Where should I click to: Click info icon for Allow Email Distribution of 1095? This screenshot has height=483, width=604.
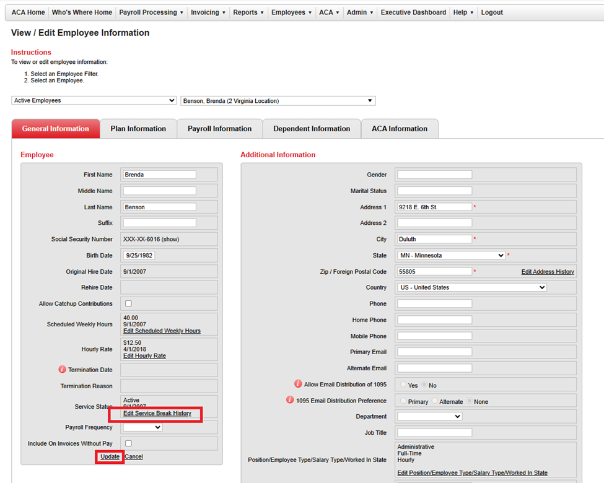tap(298, 385)
